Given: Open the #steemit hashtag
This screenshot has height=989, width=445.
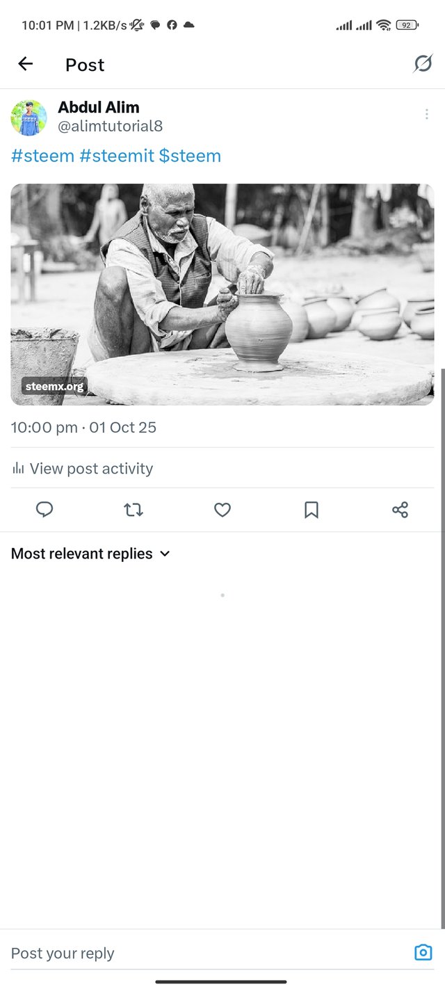Looking at the screenshot, I should coord(117,156).
